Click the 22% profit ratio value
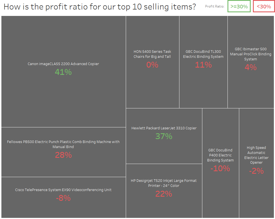The height and width of the screenshot is (219, 275). coord(164,194)
